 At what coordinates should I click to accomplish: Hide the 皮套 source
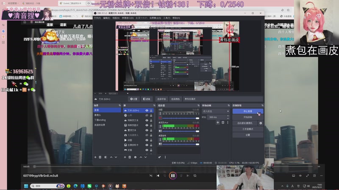click(147, 150)
